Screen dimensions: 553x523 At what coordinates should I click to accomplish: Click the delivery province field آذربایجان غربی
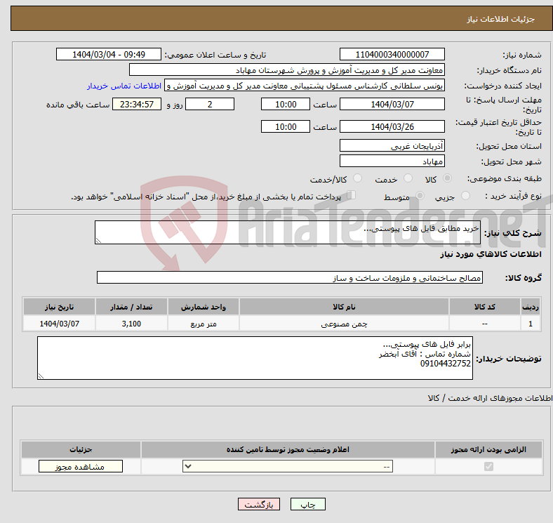tap(392, 145)
